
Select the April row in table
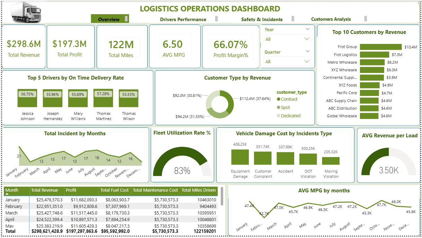(x=111, y=219)
